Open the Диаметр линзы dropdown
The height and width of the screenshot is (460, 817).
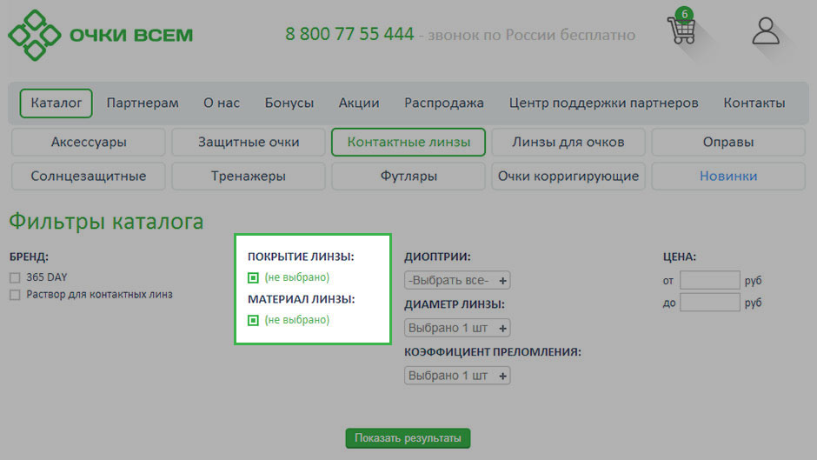click(x=457, y=328)
